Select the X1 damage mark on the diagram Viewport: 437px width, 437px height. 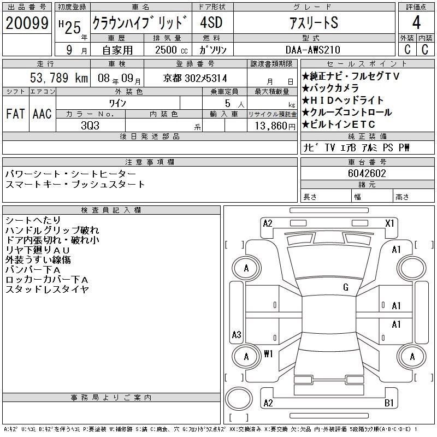click(x=390, y=223)
